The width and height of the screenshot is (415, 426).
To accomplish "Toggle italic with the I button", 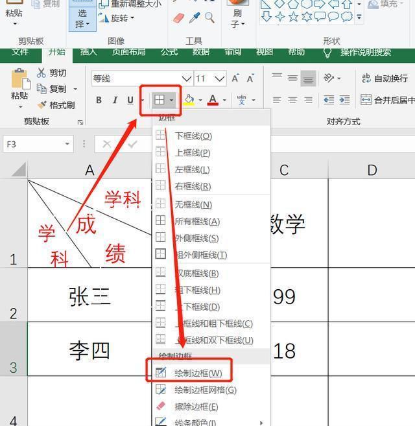I will click(115, 101).
